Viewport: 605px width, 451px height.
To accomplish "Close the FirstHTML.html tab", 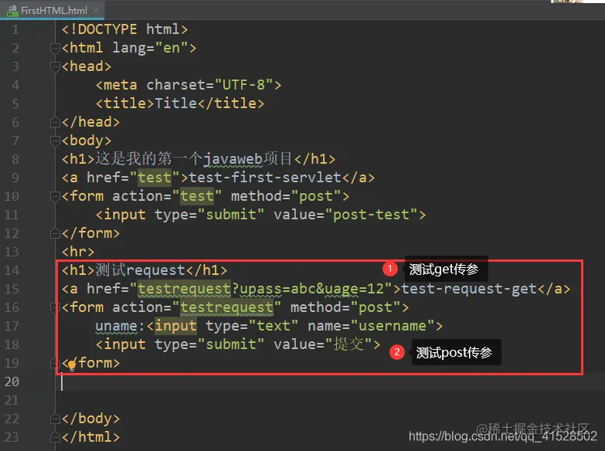I will (x=95, y=11).
